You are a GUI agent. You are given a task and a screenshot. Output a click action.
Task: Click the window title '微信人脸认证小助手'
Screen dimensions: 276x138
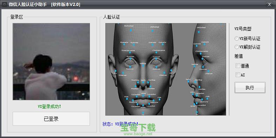(x=28, y=5)
